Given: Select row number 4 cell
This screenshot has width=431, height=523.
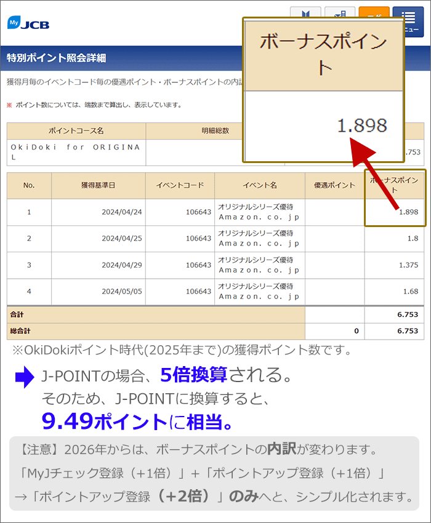Looking at the screenshot, I should [x=29, y=292].
